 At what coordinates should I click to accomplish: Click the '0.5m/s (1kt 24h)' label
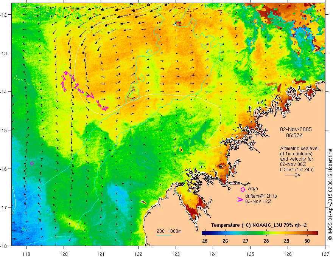pos(297,170)
